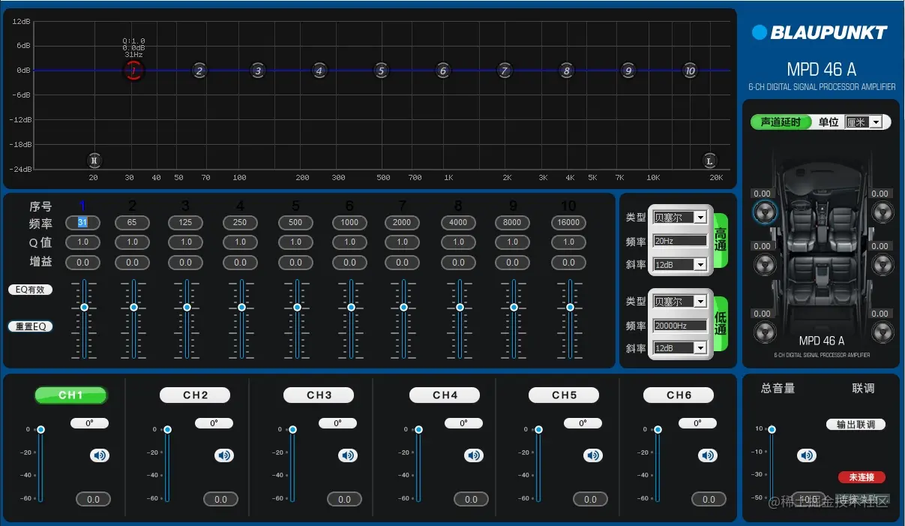Viewport: 905px width, 526px height.
Task: Toggle the 低通 low-pass filter button
Action: [x=721, y=325]
